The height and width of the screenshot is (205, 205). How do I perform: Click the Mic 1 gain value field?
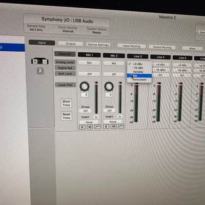click(85, 95)
